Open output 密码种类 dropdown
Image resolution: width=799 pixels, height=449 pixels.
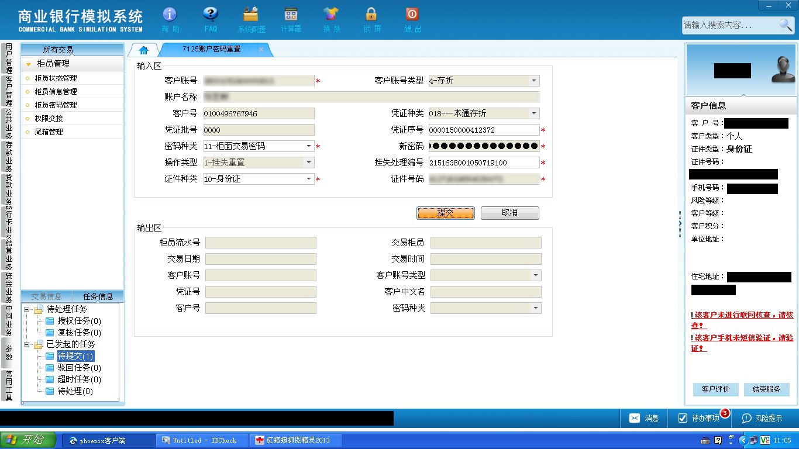536,308
